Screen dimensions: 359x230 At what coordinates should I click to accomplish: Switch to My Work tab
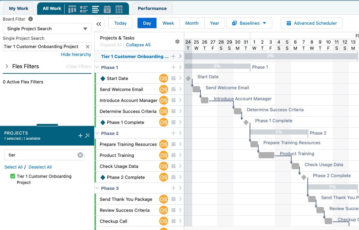[x=19, y=9]
